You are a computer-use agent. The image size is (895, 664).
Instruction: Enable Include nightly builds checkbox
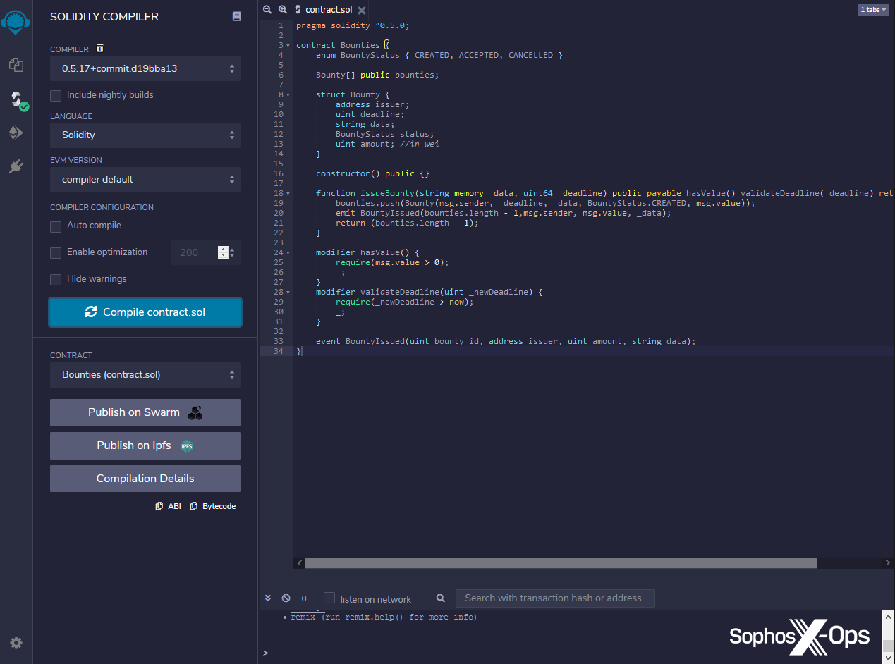tap(56, 95)
